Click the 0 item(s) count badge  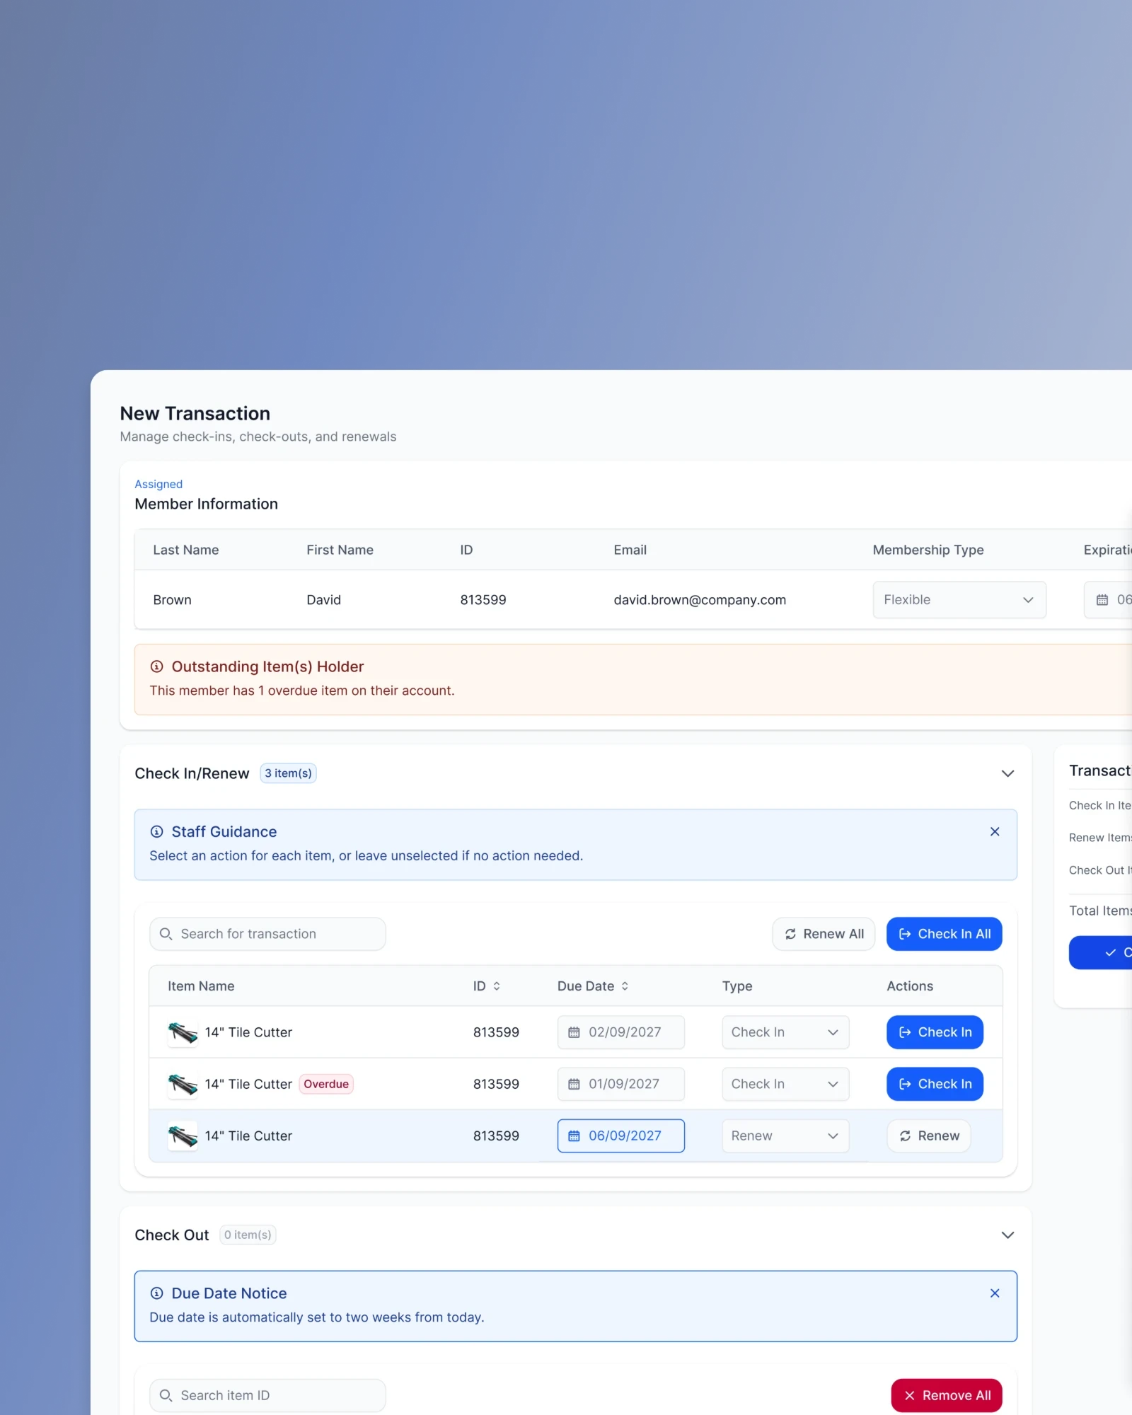point(248,1235)
